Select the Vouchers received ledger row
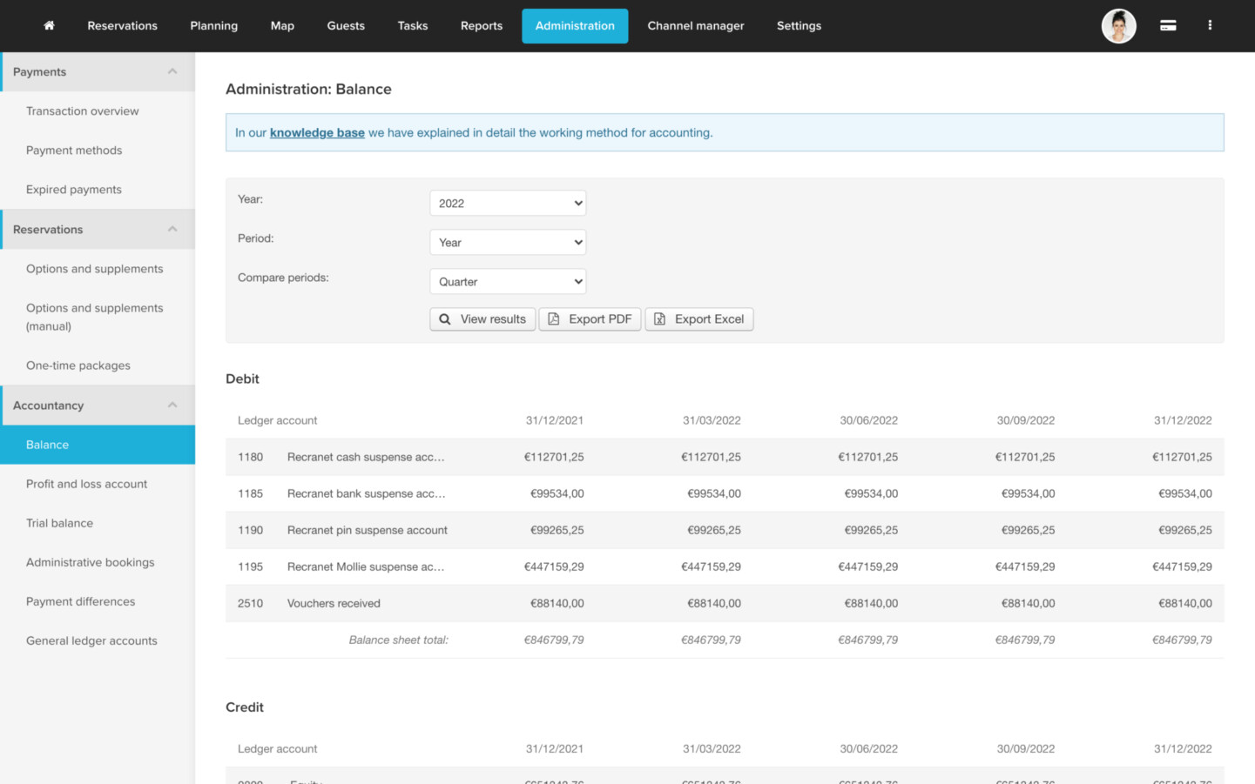The image size is (1255, 784). click(334, 603)
